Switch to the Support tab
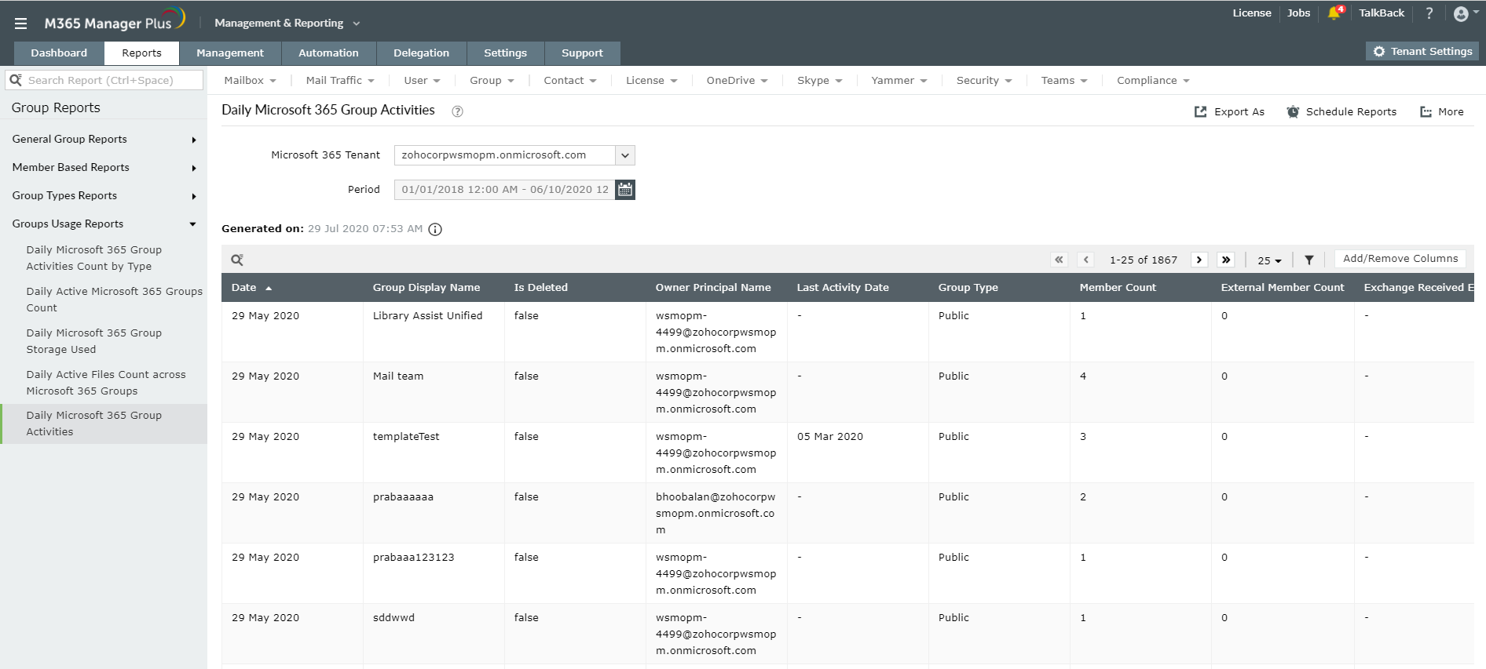 click(582, 53)
